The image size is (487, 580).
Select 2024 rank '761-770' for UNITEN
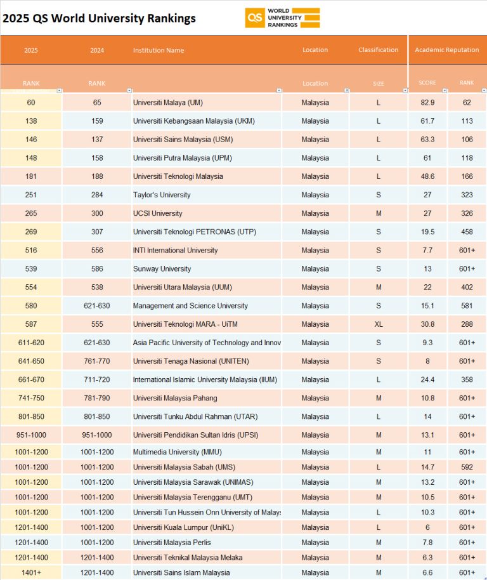(97, 362)
